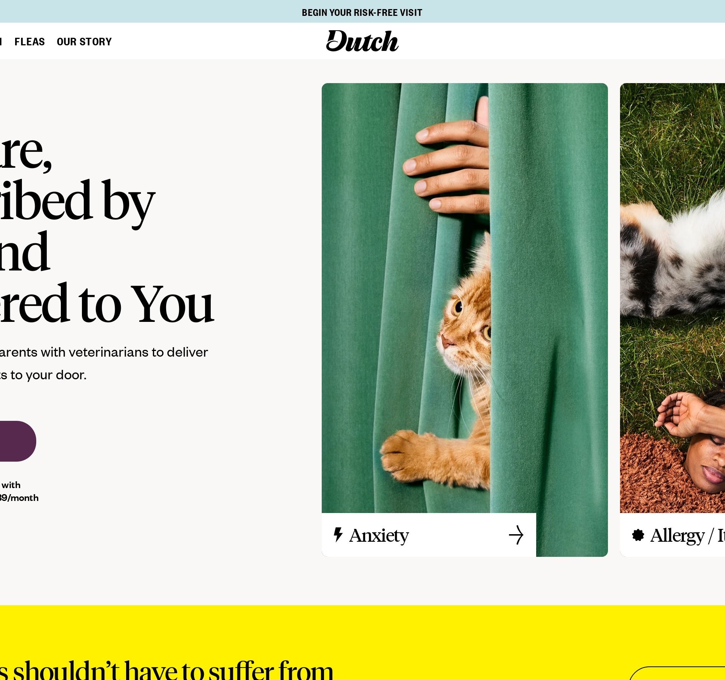This screenshot has width=725, height=680.
Task: Click the lightning bolt icon beside Anxiety
Action: tap(338, 535)
